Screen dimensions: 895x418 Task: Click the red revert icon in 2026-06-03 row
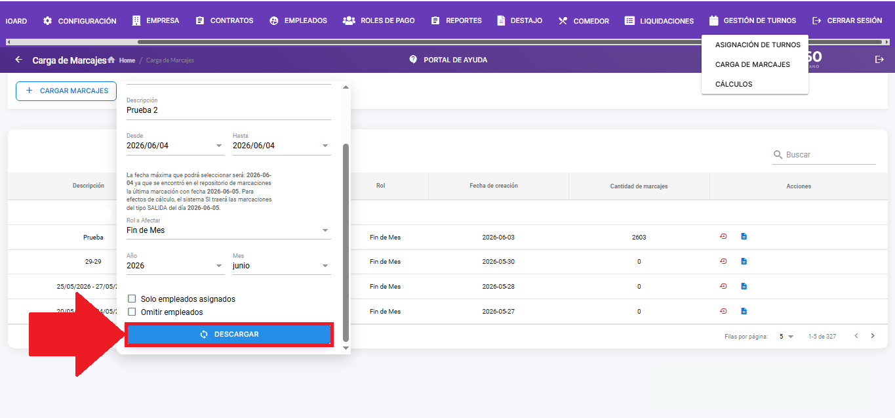[723, 236]
